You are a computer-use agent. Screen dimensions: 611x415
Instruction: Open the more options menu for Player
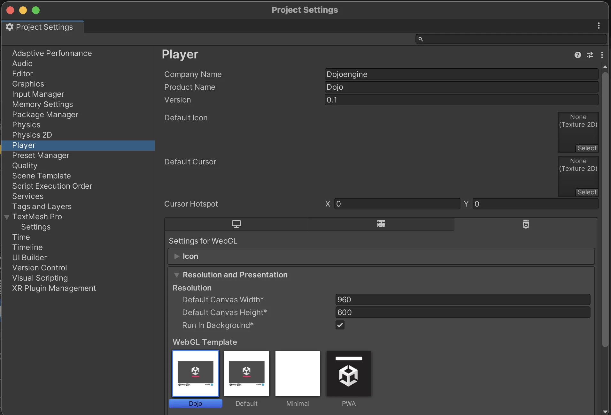pos(602,55)
